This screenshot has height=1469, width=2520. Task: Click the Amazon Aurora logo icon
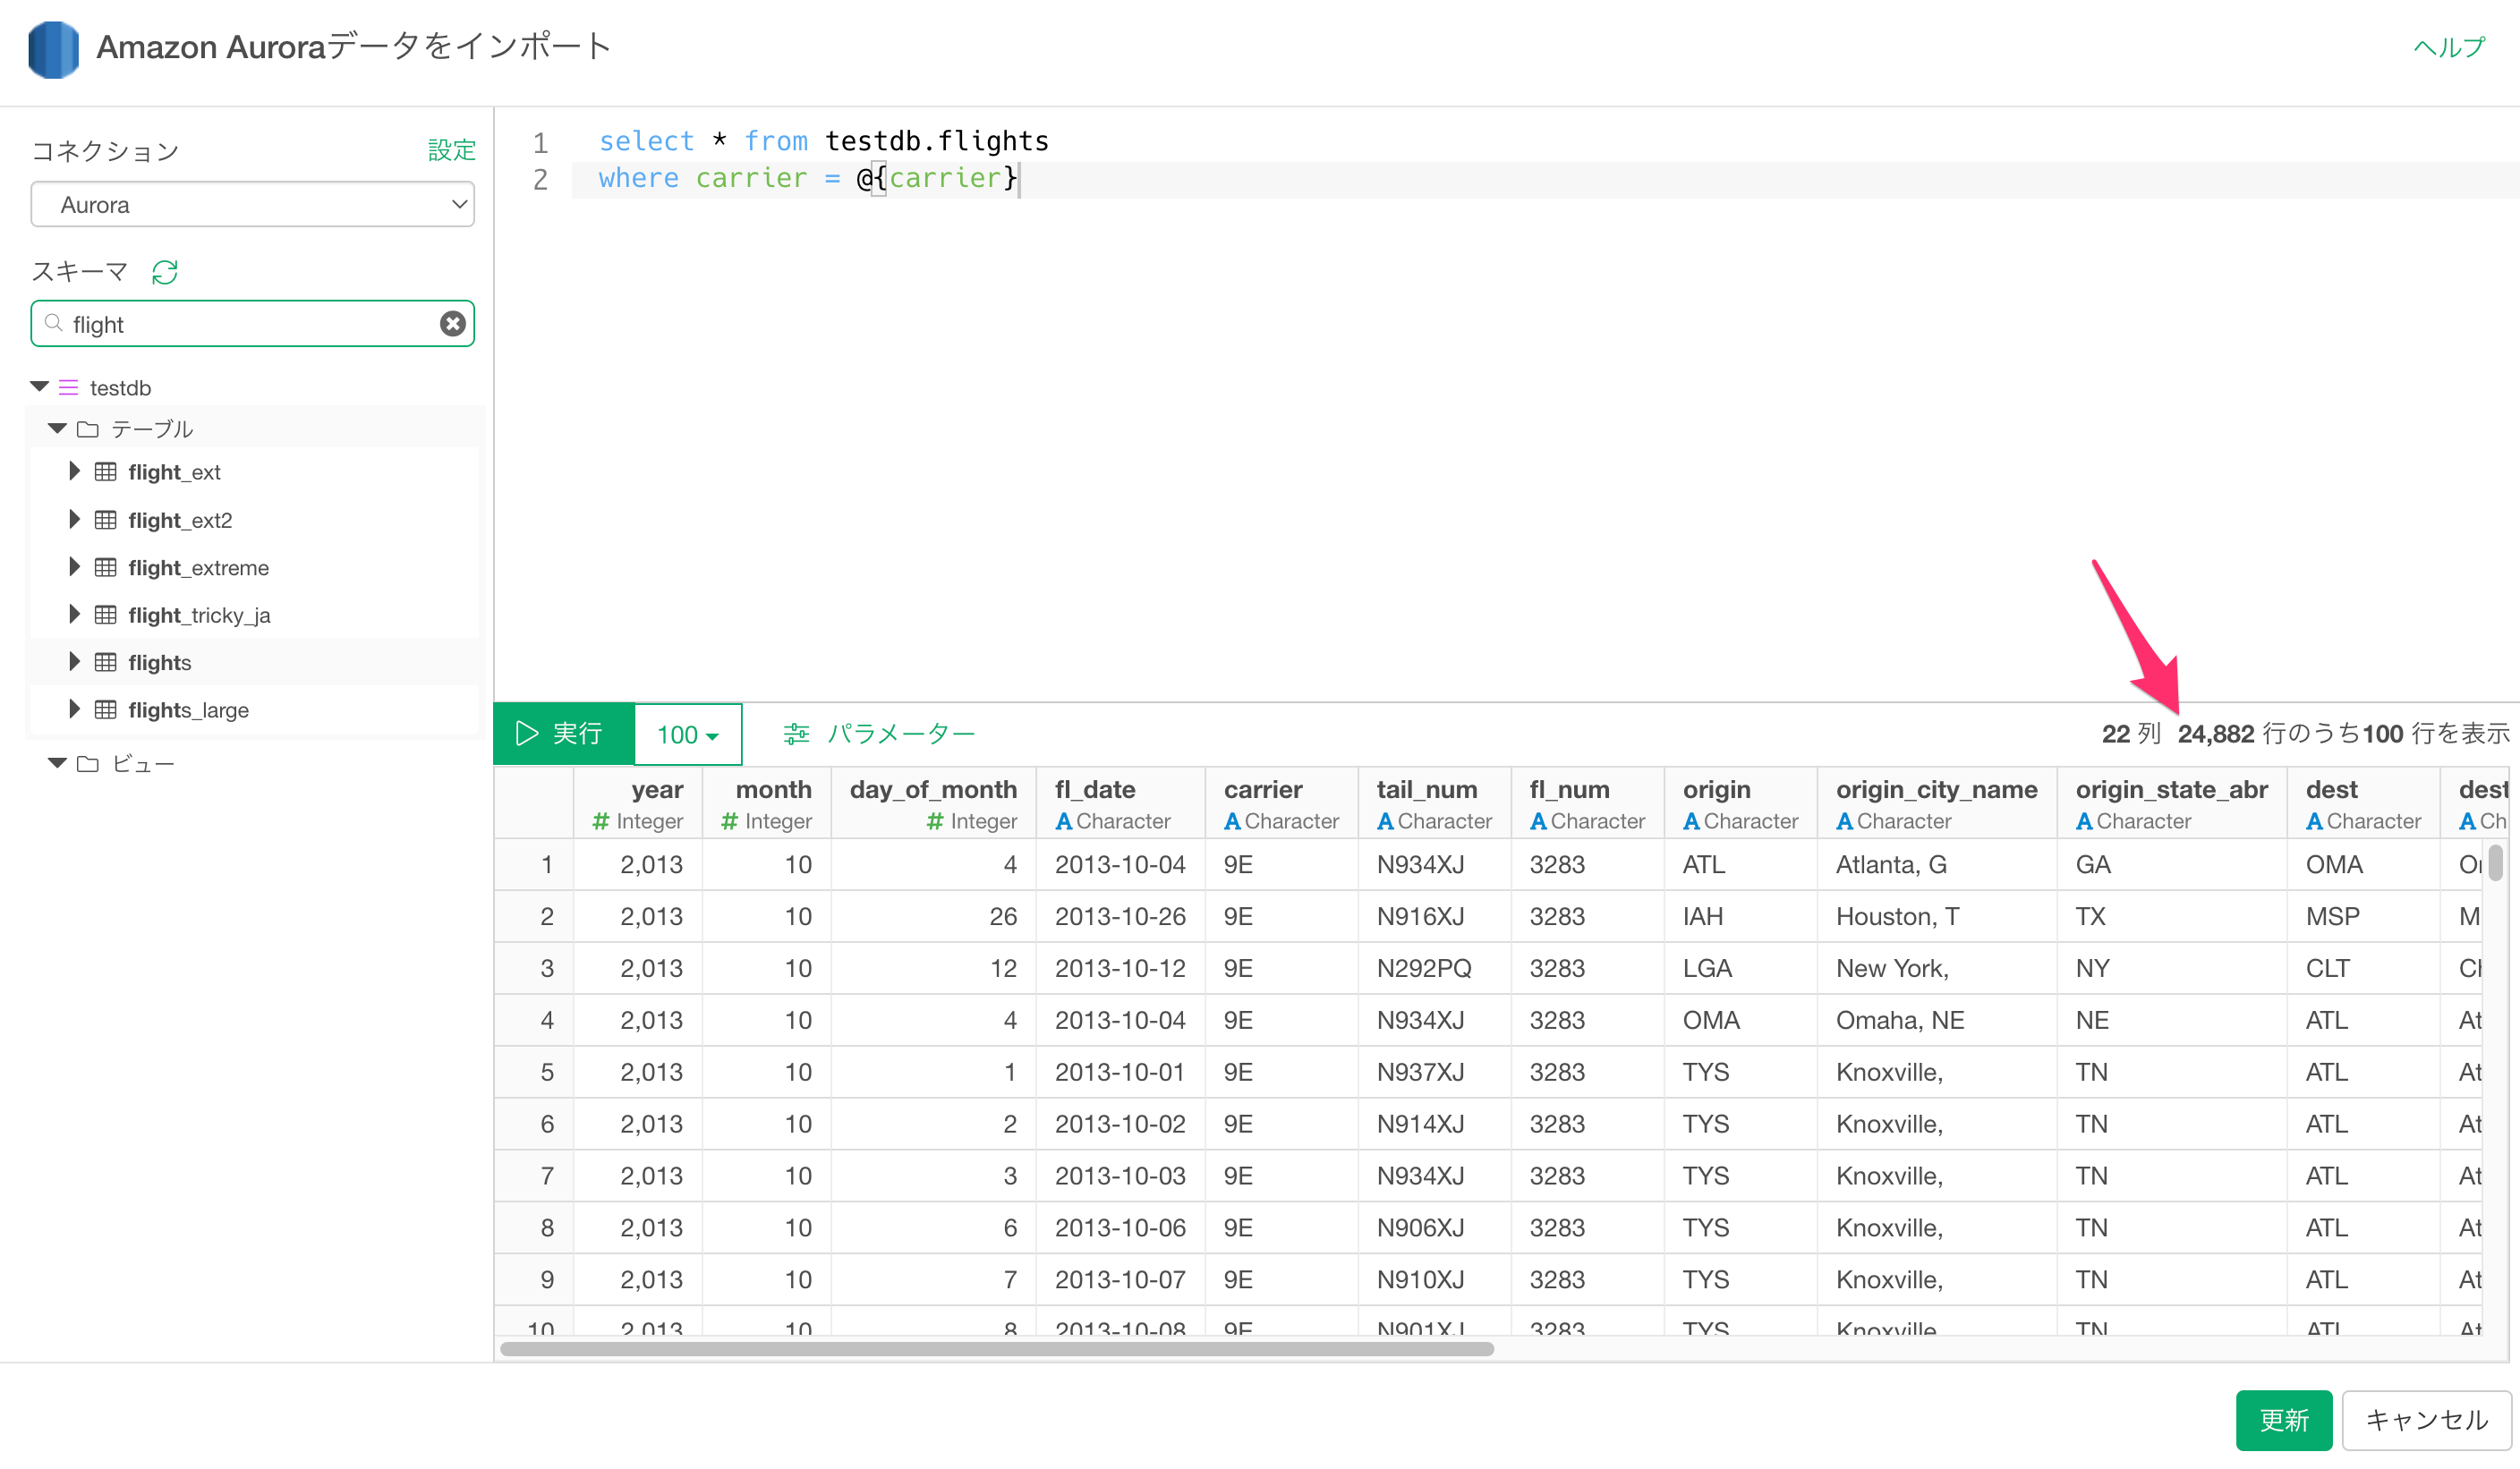click(53, 48)
